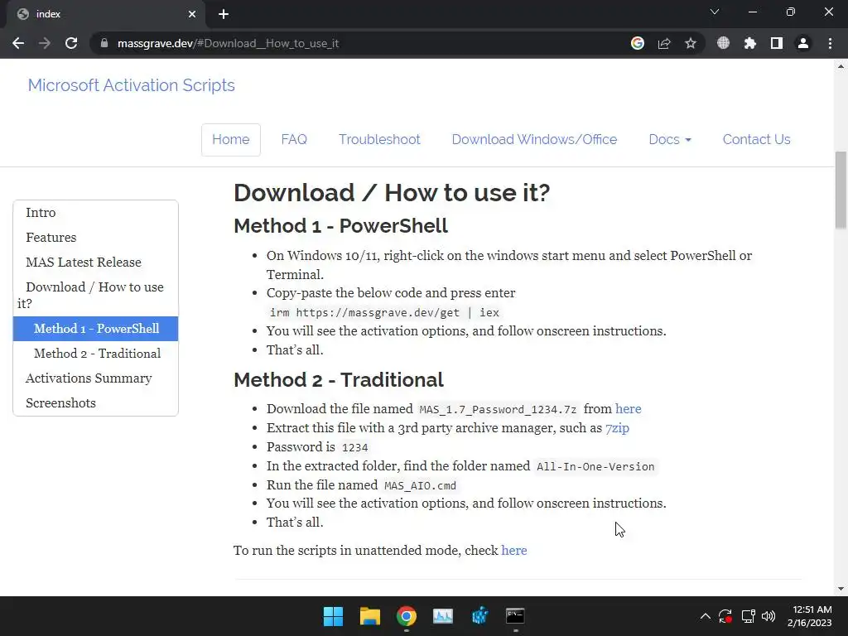The width and height of the screenshot is (848, 636).
Task: Open the blue cube app in taskbar
Action: [479, 616]
